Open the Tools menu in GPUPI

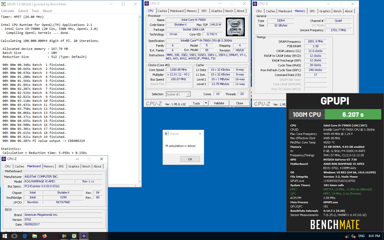point(35,11)
